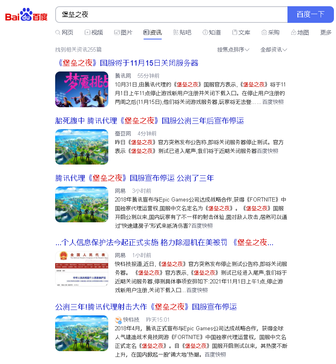Open the 贴吧 tab
The image size is (336, 364).
tap(182, 32)
